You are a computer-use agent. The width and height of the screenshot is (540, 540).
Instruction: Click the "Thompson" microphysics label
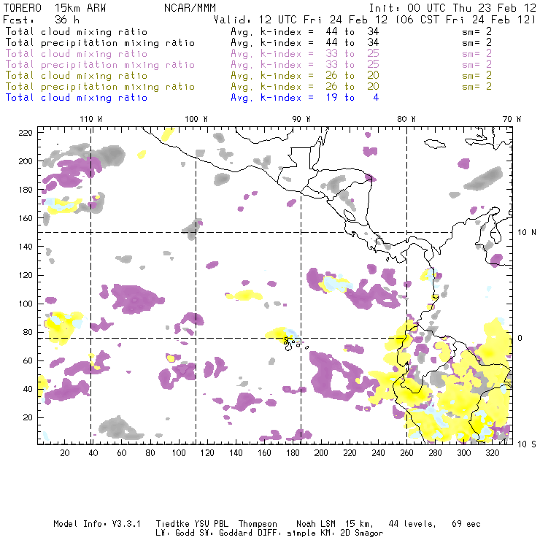[x=258, y=524]
